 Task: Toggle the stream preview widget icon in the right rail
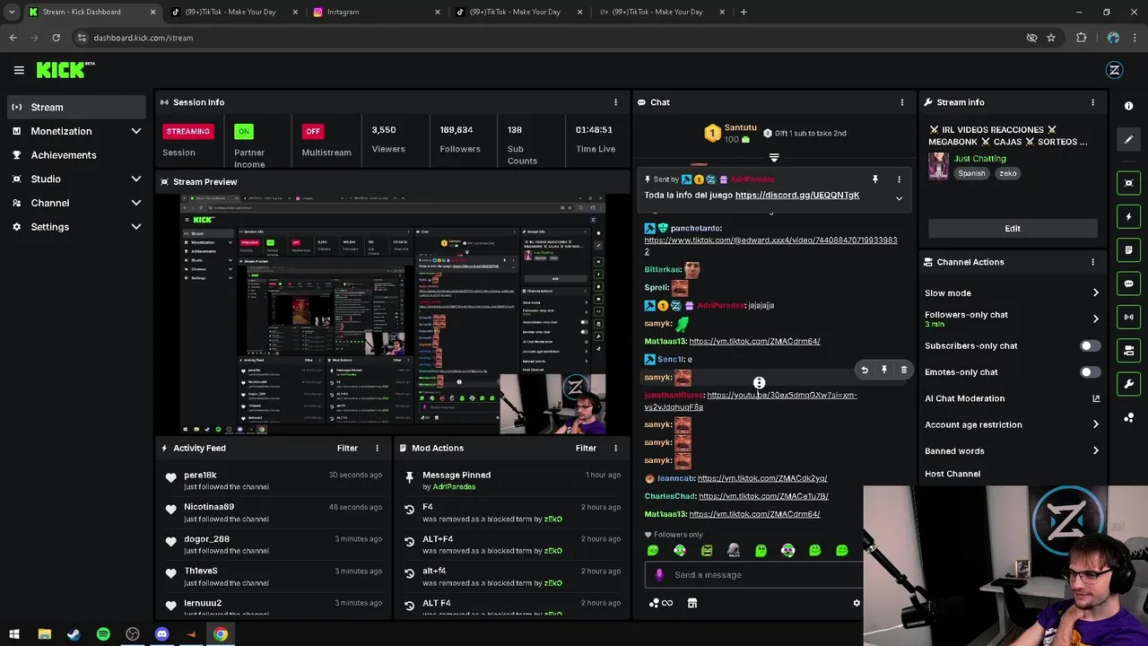(1128, 183)
